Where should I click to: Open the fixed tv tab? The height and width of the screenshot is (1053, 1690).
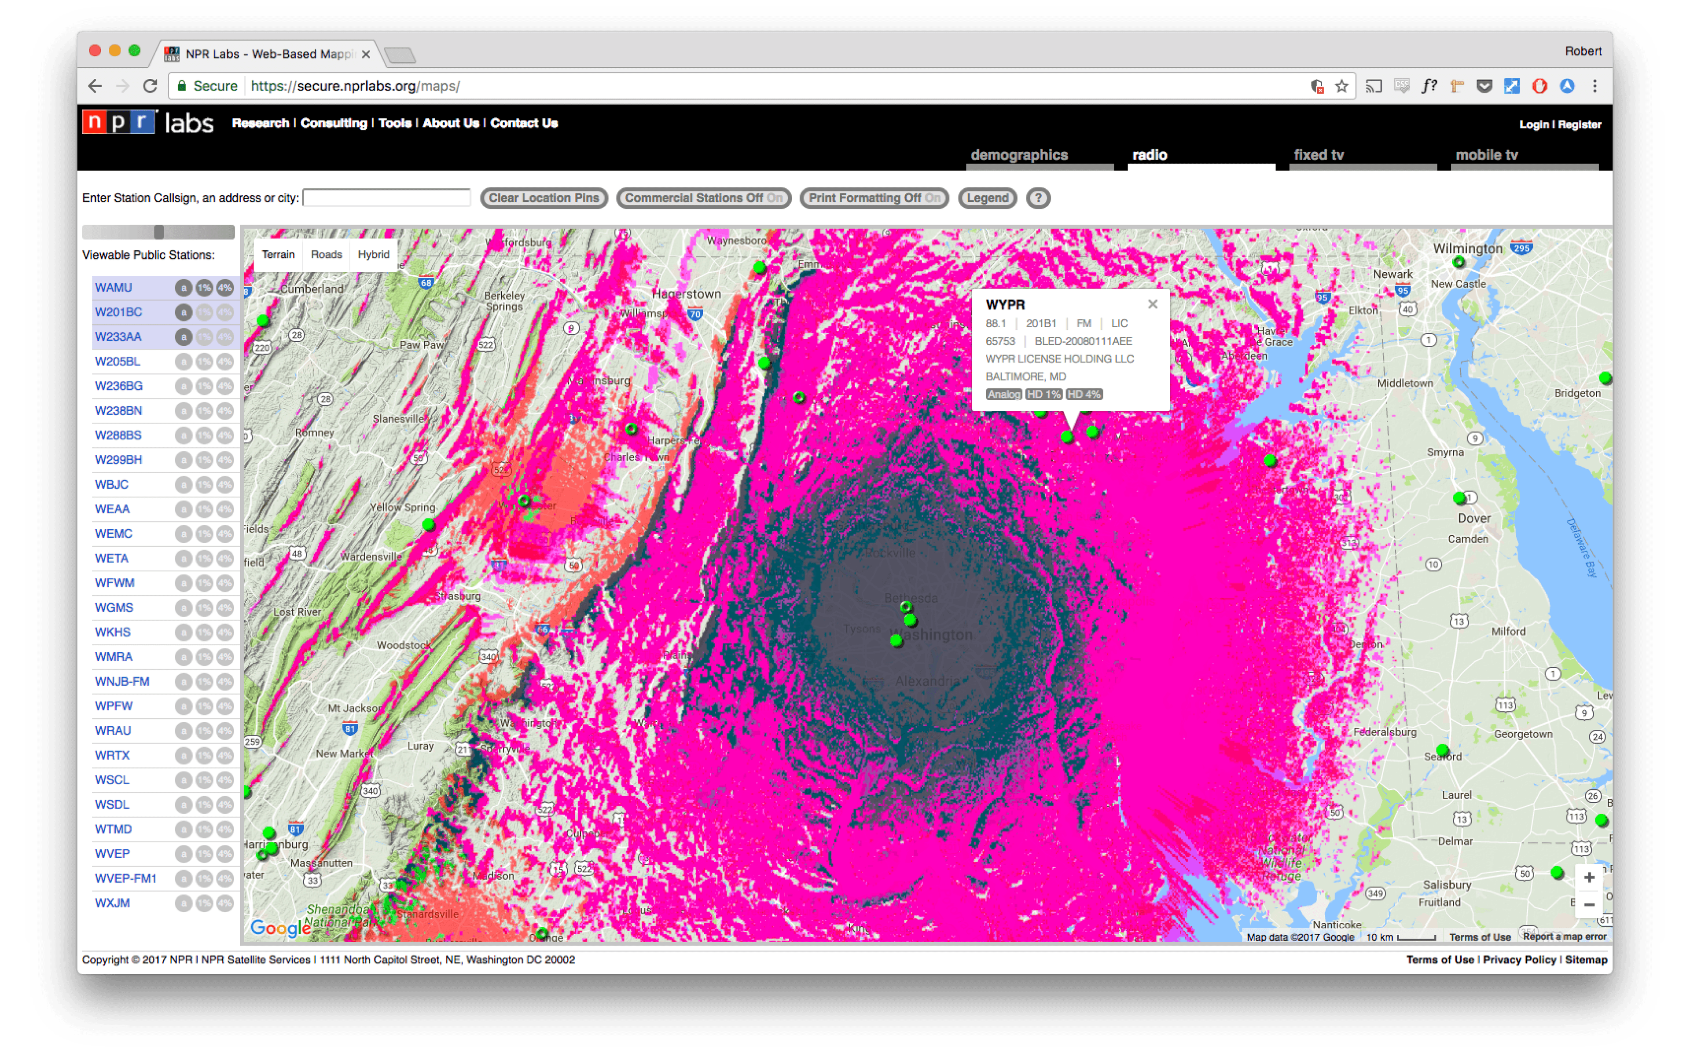pos(1318,155)
